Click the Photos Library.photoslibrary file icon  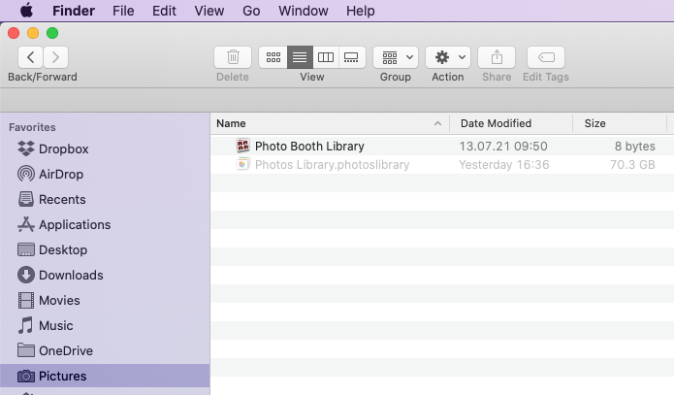tap(242, 164)
